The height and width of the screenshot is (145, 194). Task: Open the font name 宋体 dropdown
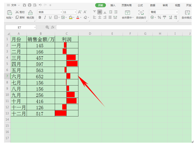[x=61, y=12]
